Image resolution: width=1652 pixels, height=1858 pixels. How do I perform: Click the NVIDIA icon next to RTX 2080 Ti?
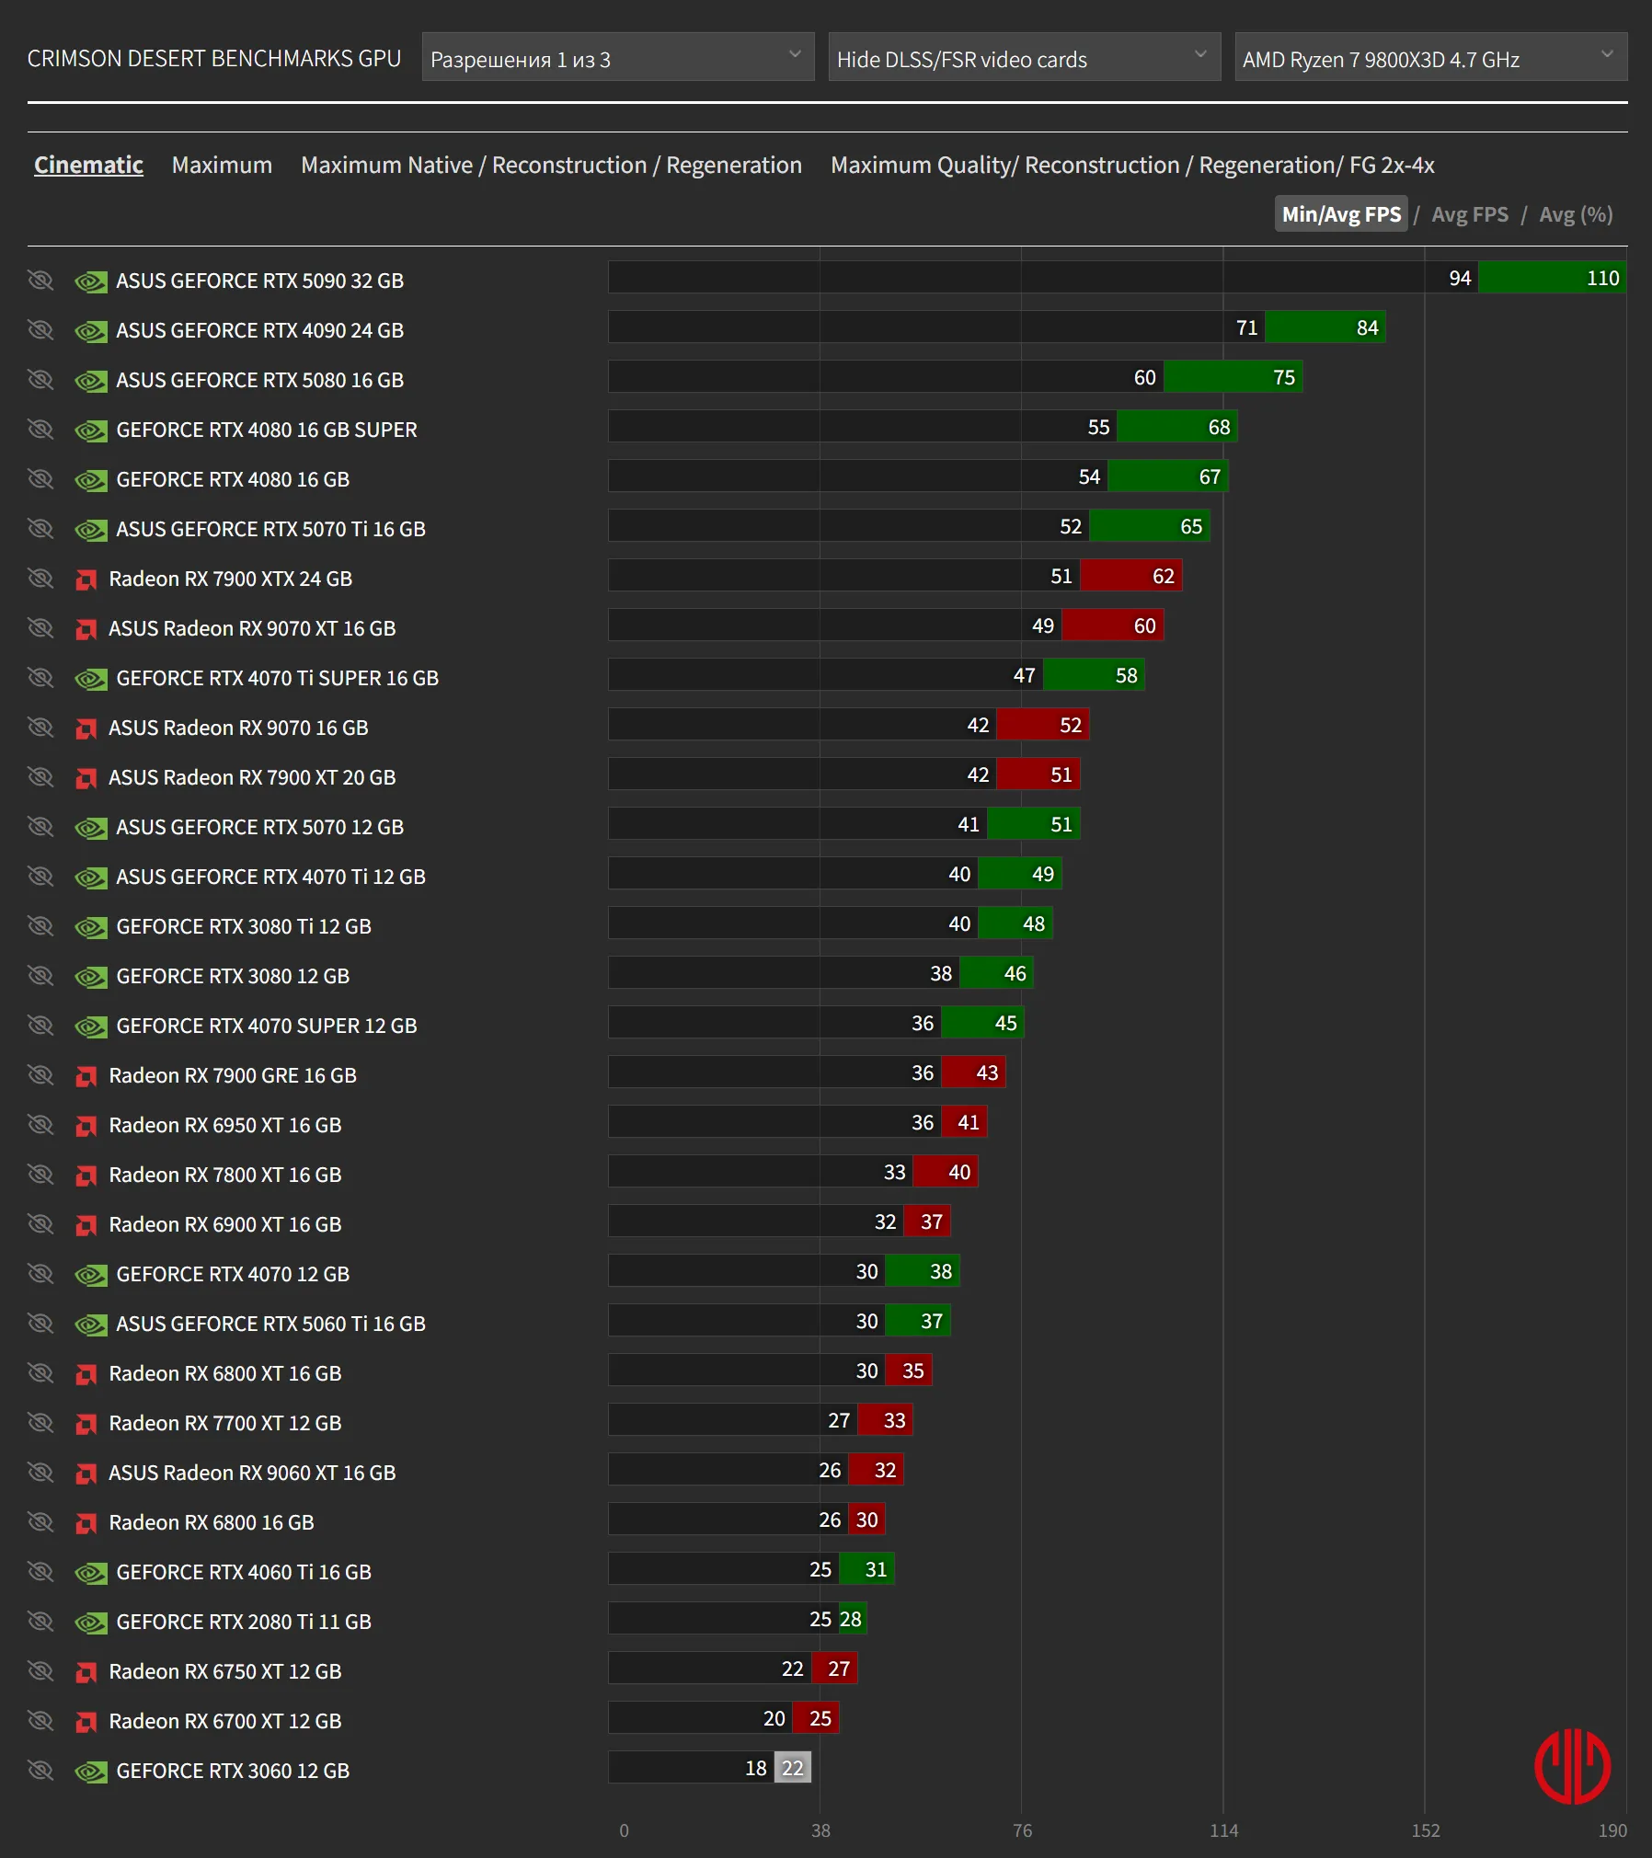90,1623
